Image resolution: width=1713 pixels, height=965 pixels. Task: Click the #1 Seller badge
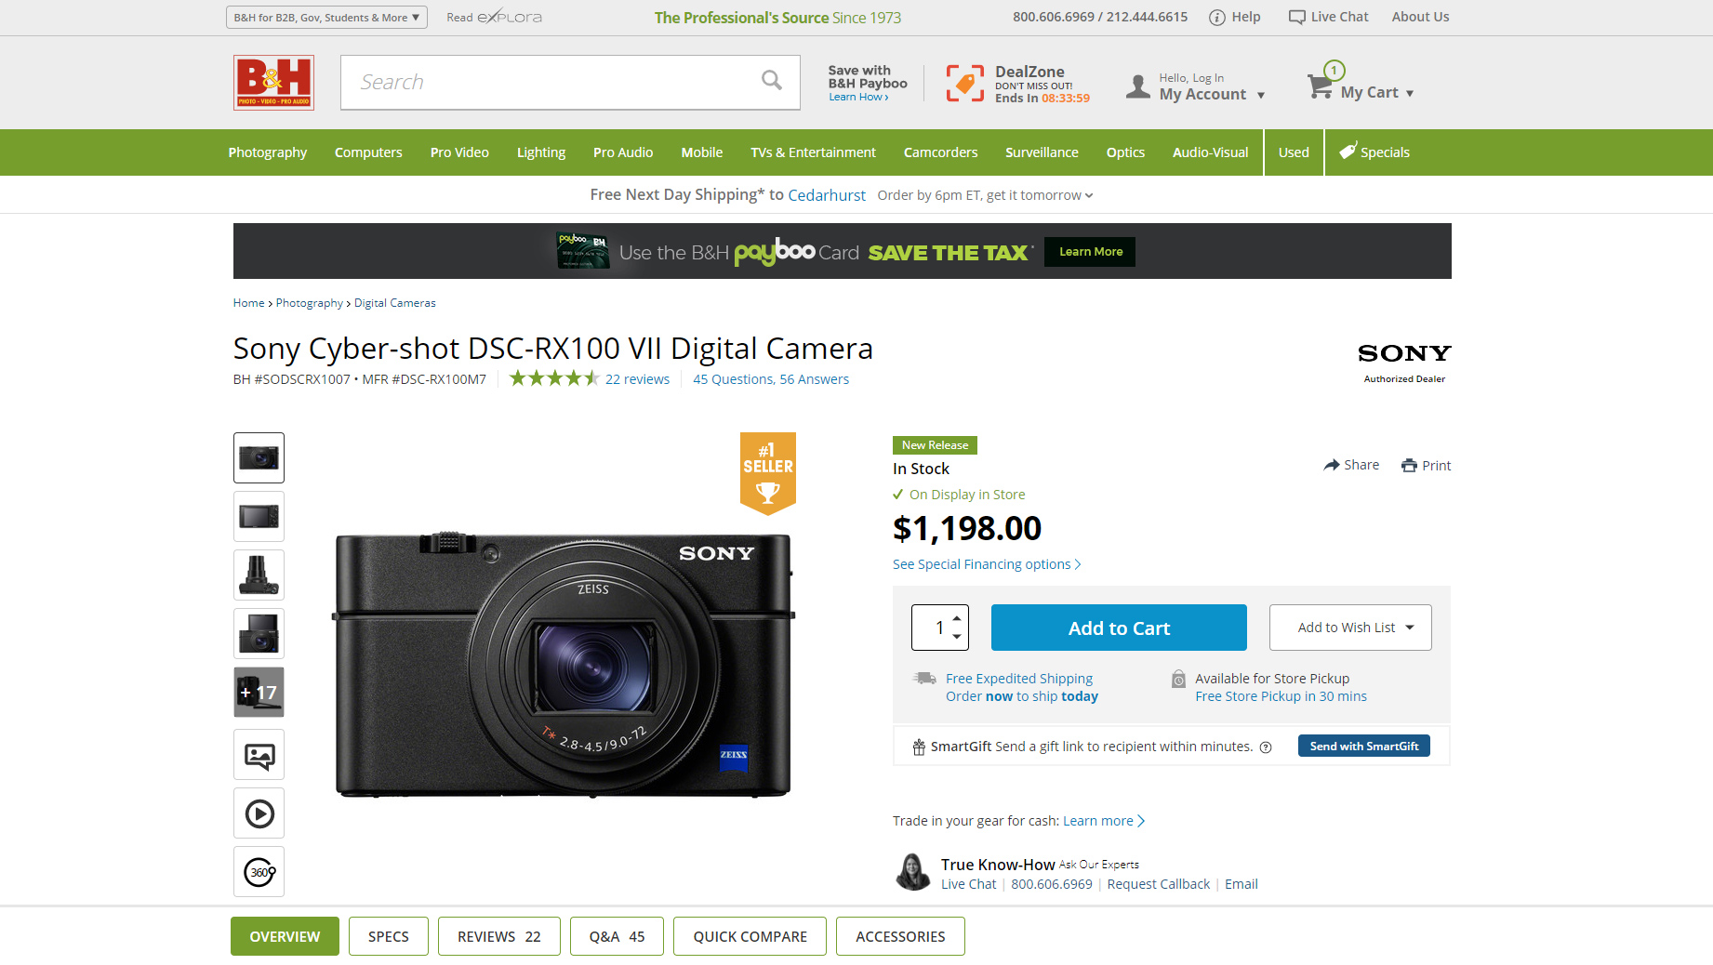click(x=768, y=472)
